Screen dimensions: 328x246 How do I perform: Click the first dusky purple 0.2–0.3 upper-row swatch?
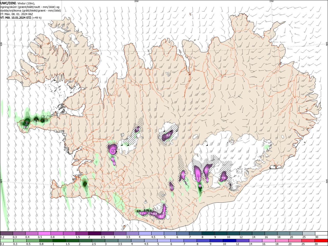point(7,233)
